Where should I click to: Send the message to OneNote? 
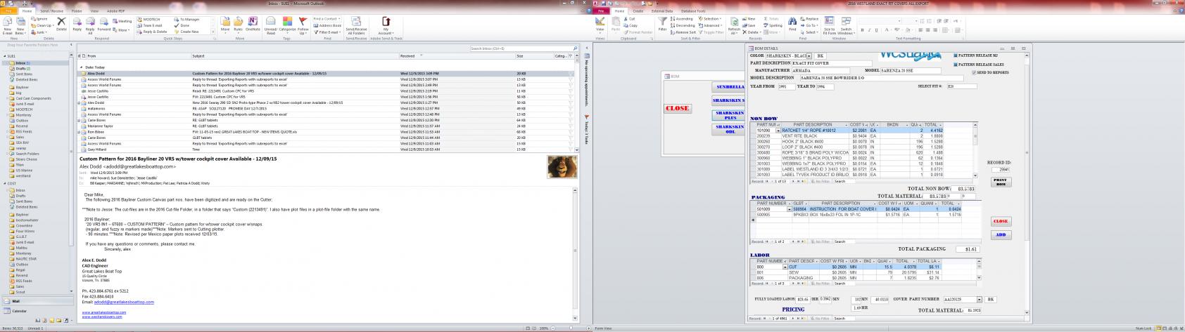253,25
